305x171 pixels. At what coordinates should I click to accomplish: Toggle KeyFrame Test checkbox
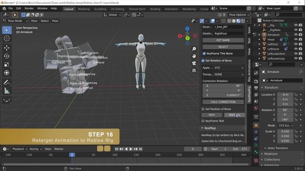pos(203,121)
